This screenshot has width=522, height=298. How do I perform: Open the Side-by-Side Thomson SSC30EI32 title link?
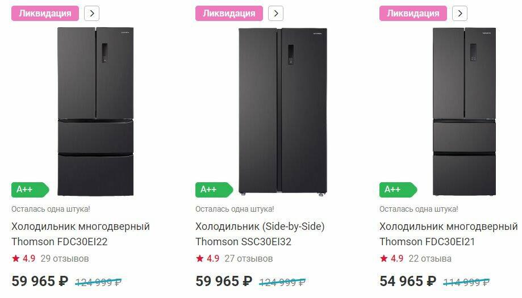click(x=260, y=234)
